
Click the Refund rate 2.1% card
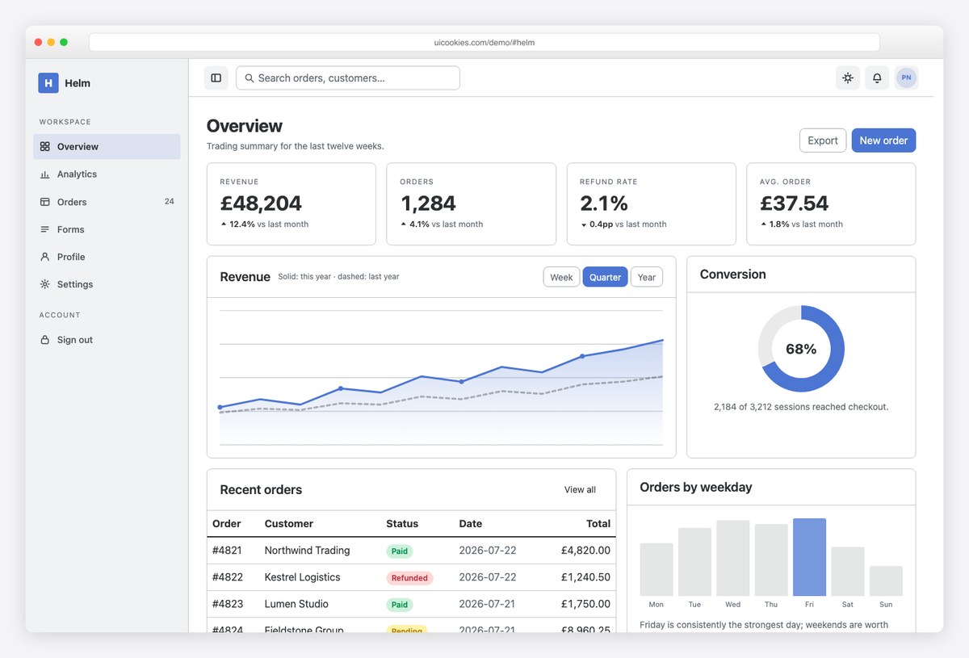pyautogui.click(x=652, y=204)
